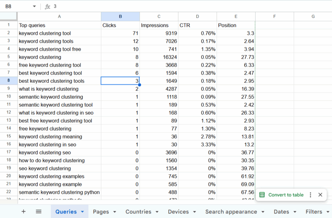
Task: Open the three-dot options beside Convert to table
Action: pos(310,195)
